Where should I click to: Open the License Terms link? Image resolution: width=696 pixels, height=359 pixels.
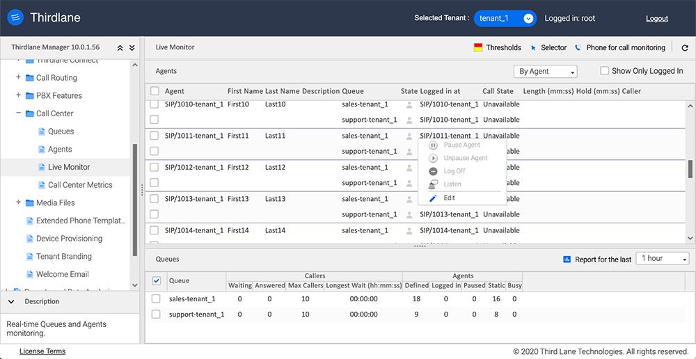tap(42, 351)
